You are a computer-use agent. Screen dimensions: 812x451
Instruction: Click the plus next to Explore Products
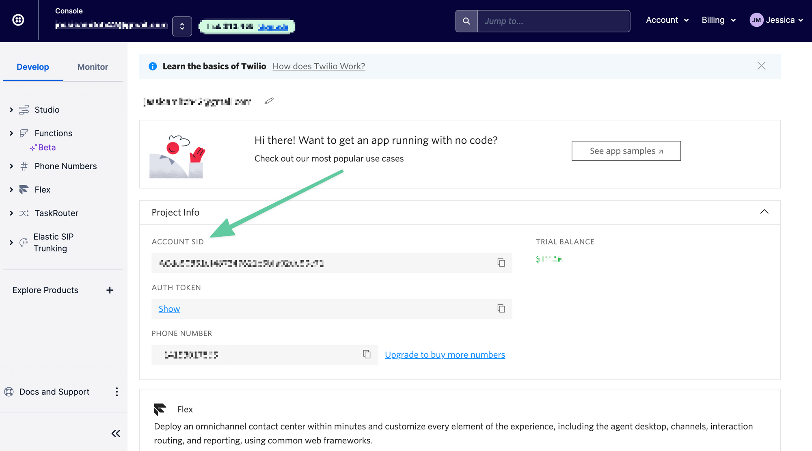[110, 290]
